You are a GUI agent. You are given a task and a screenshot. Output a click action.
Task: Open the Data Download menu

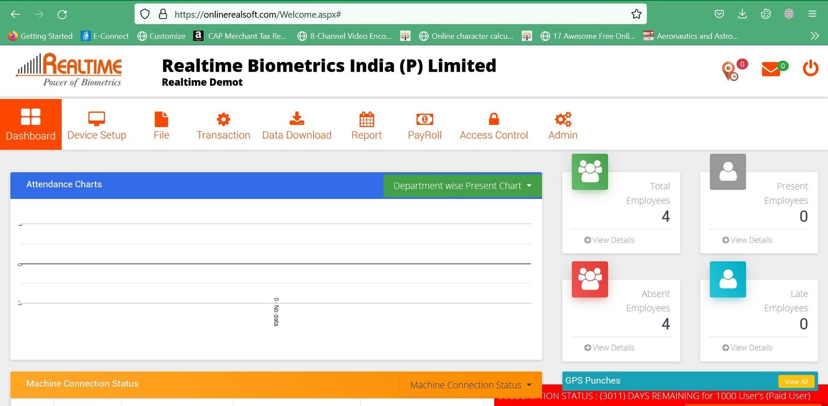[x=297, y=126]
